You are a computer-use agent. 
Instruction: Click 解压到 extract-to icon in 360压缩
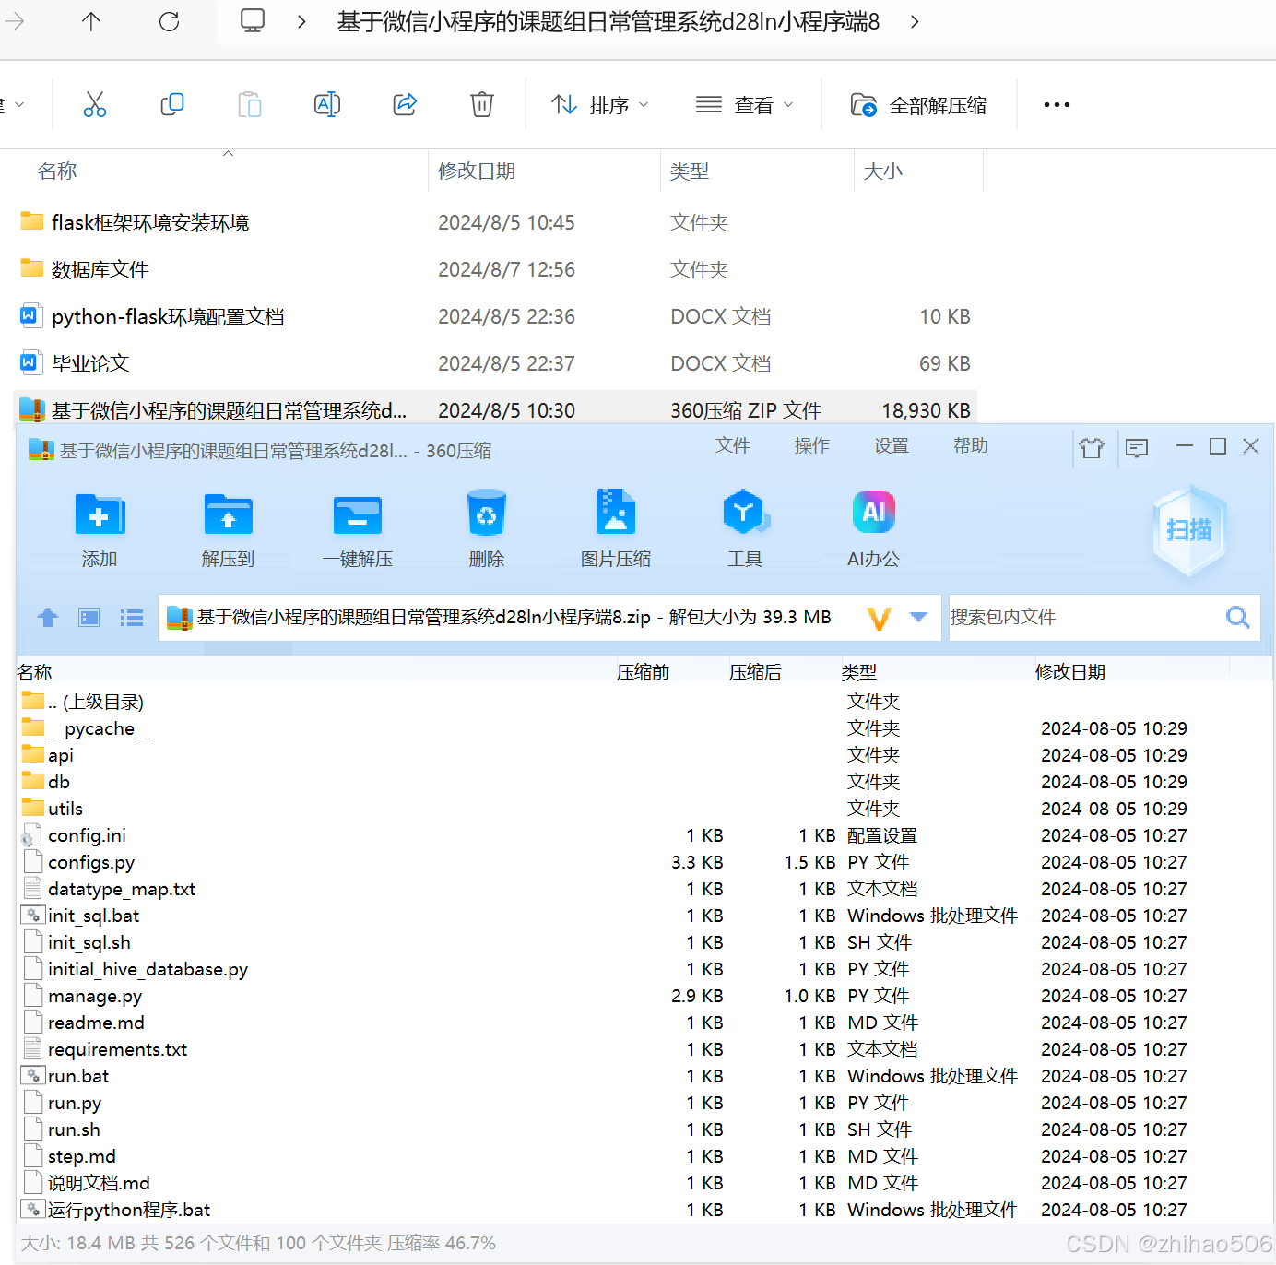(x=228, y=529)
